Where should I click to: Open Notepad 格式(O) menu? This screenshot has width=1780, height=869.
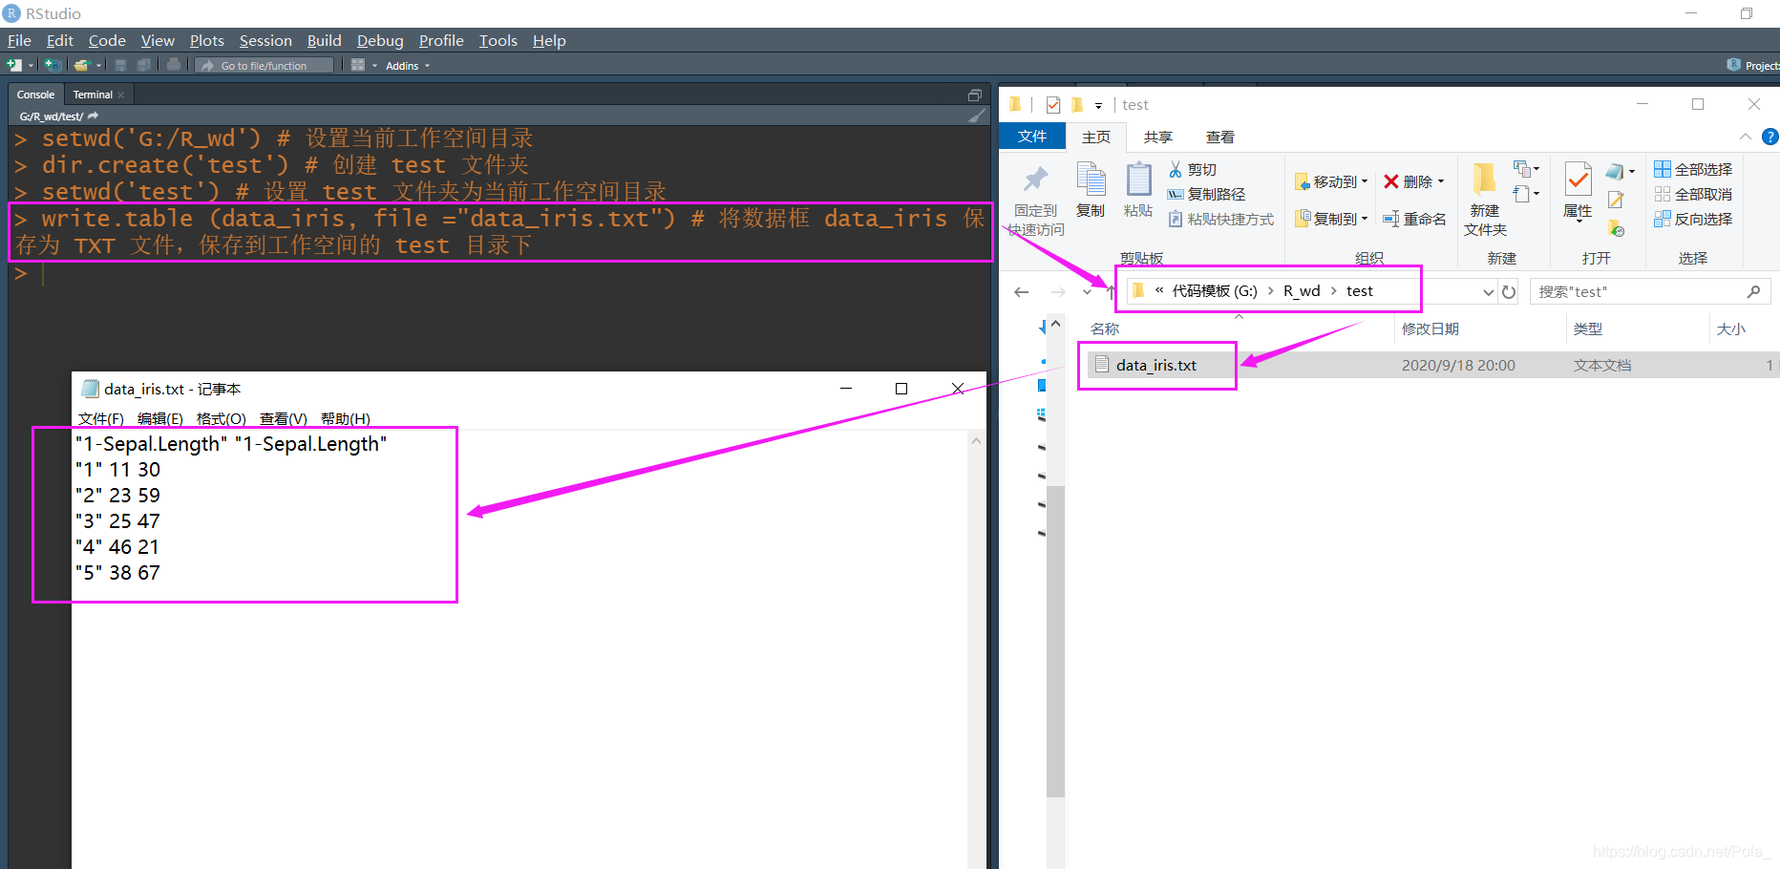(221, 418)
